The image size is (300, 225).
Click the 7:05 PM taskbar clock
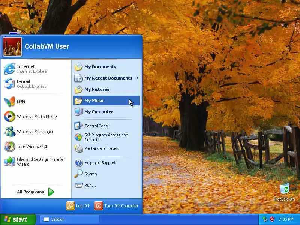(x=286, y=219)
